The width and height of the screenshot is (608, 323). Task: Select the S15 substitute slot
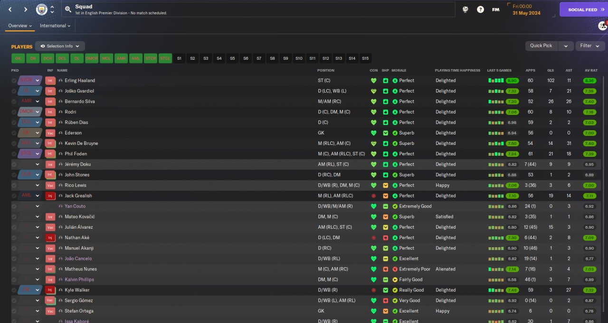[365, 58]
